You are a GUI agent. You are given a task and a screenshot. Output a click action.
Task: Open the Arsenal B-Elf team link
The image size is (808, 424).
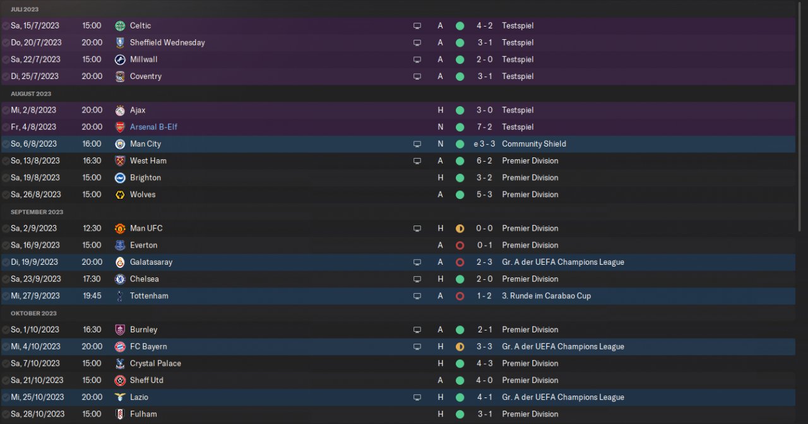[x=153, y=127]
